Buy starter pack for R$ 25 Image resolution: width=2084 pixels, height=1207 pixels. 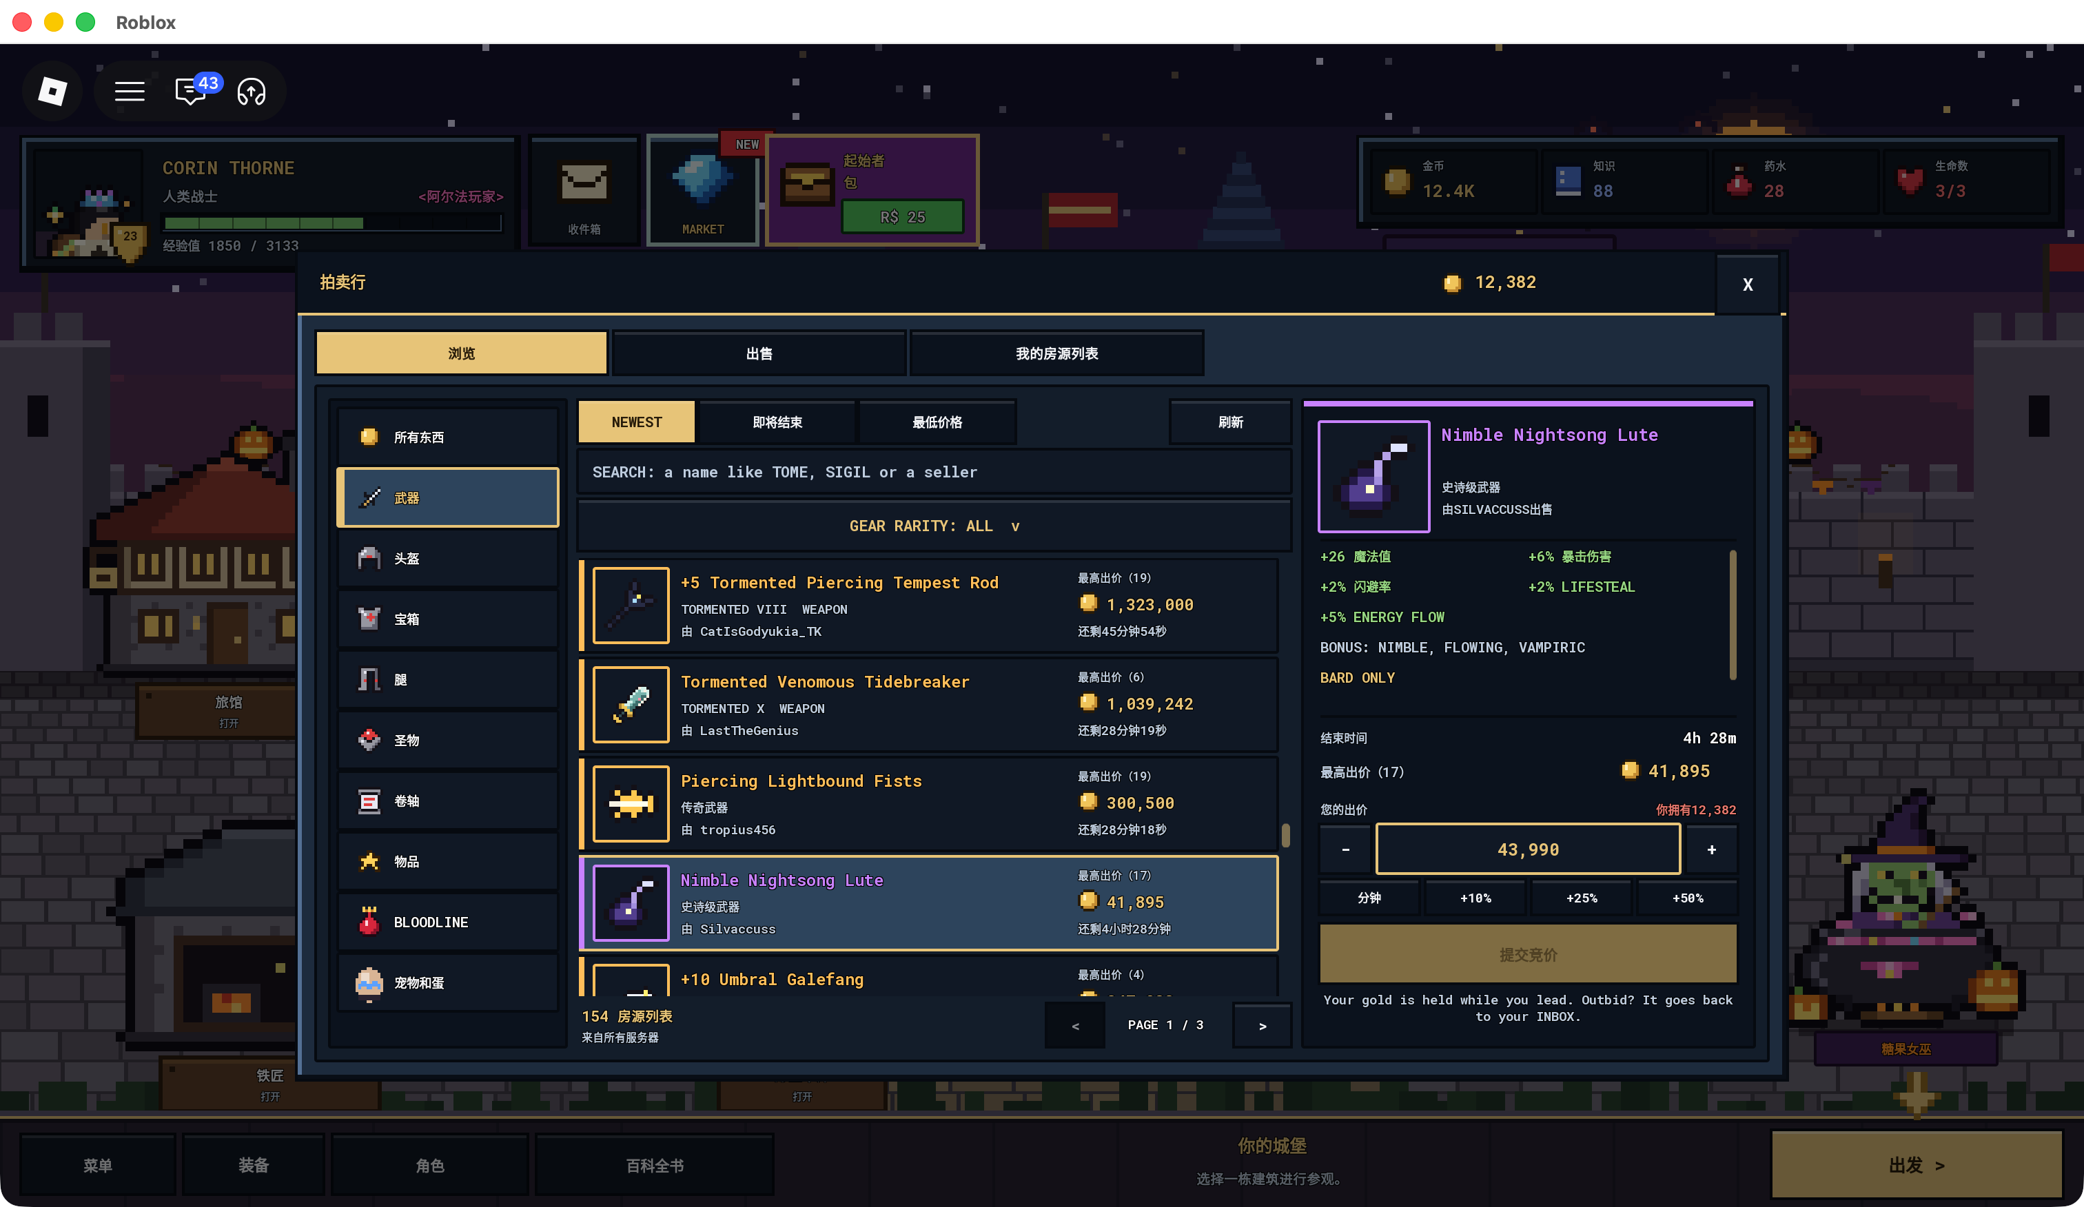tap(902, 216)
